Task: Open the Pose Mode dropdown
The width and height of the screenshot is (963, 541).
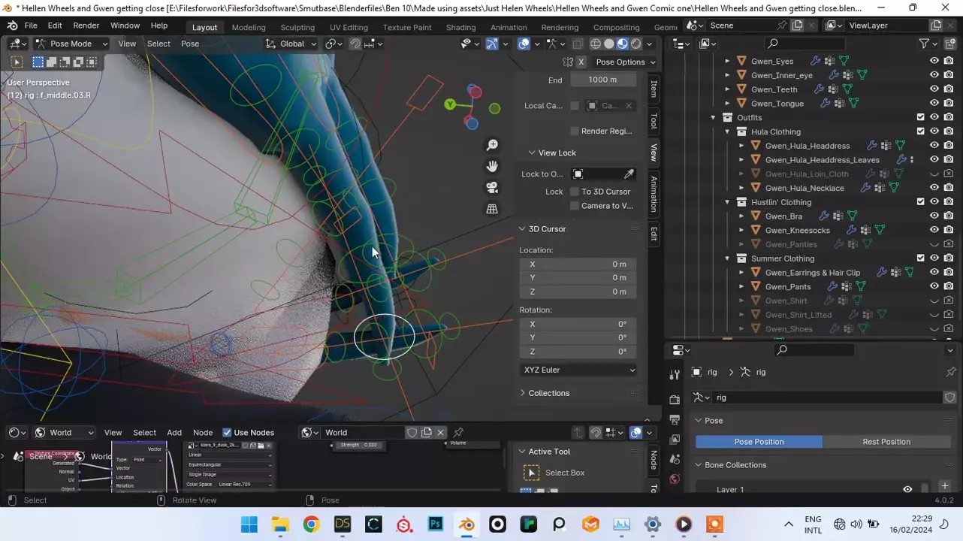Action: pyautogui.click(x=71, y=44)
